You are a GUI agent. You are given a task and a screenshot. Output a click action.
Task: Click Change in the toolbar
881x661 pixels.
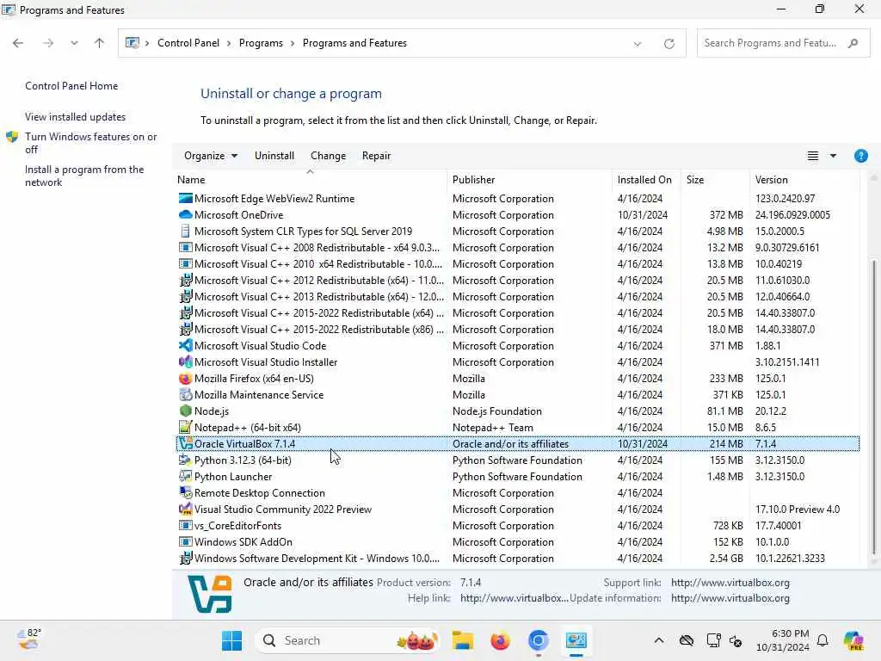tap(328, 156)
